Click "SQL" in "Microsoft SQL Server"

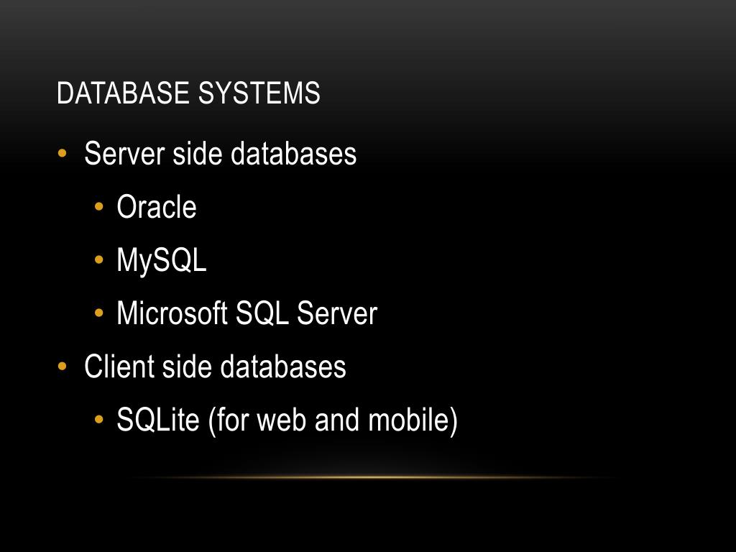[x=262, y=313]
